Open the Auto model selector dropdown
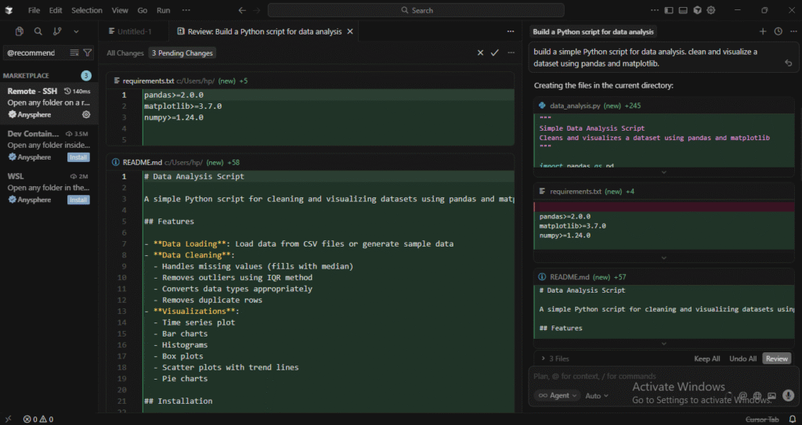Image resolution: width=802 pixels, height=425 pixels. [x=597, y=396]
